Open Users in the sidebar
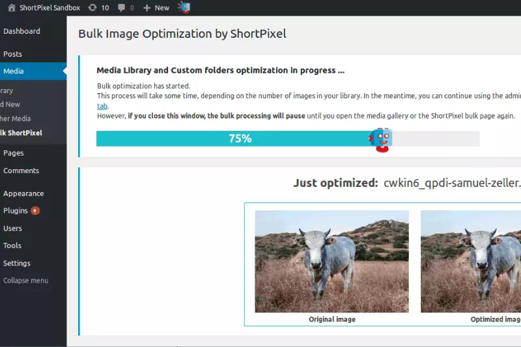The width and height of the screenshot is (521, 347). click(12, 229)
